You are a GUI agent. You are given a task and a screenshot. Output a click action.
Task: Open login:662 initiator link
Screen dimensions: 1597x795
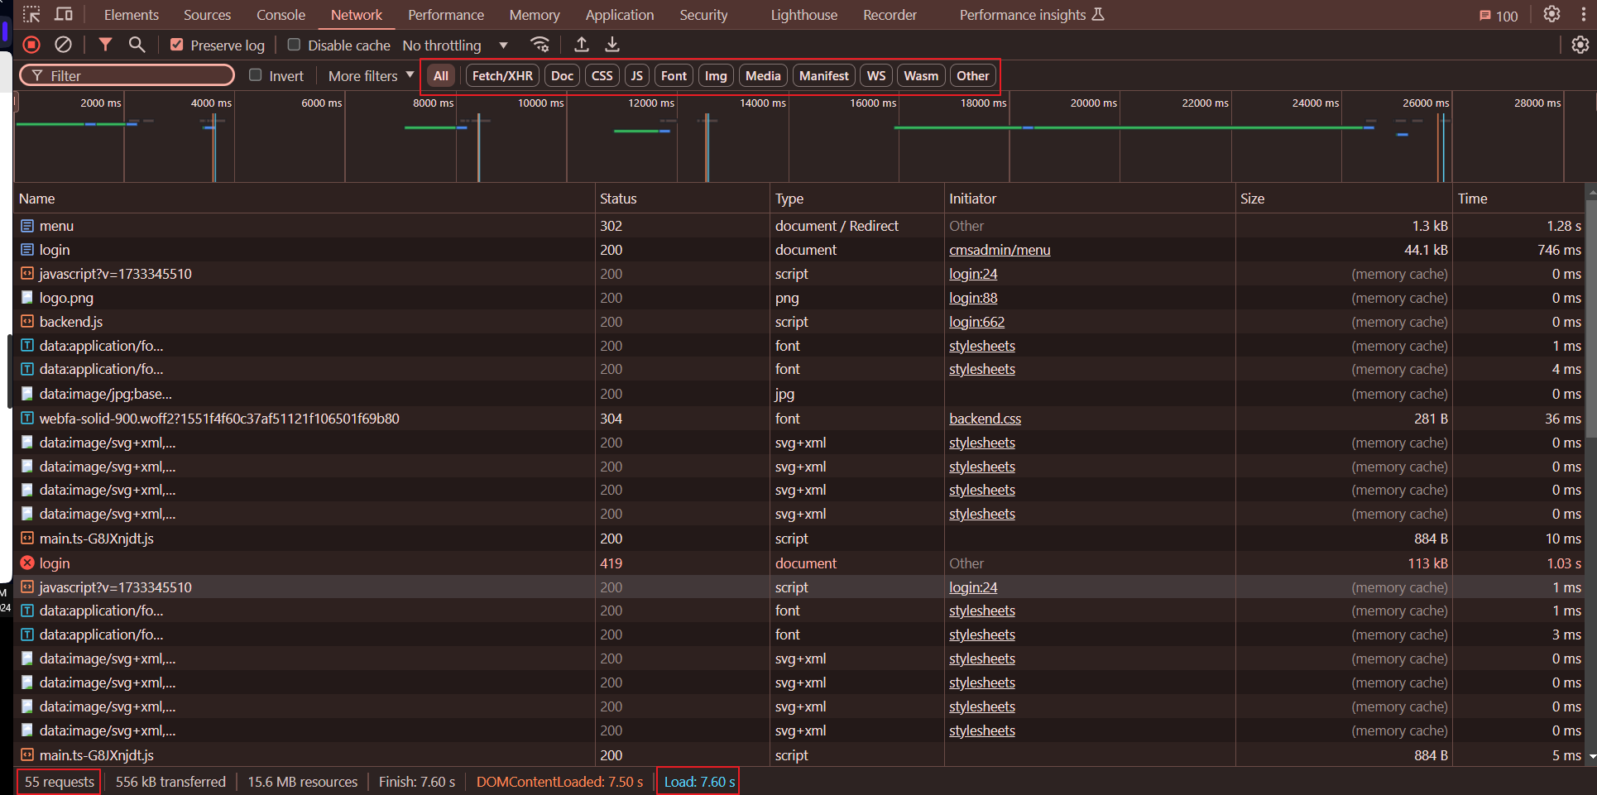(x=976, y=322)
